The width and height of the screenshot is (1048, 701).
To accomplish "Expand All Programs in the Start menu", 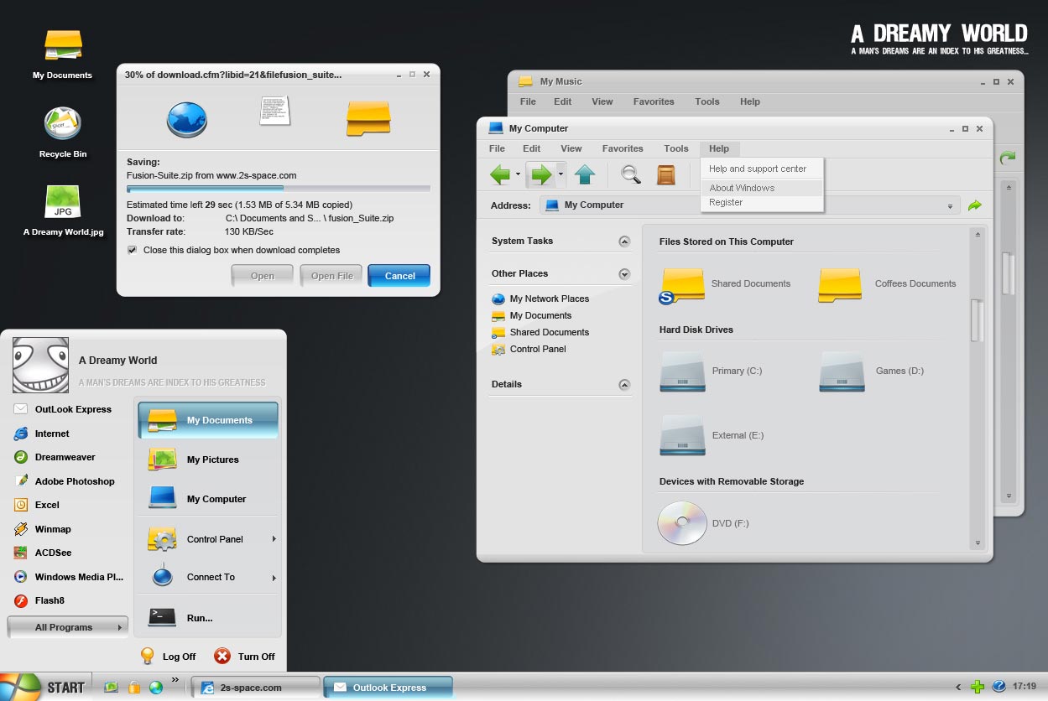I will (x=68, y=627).
